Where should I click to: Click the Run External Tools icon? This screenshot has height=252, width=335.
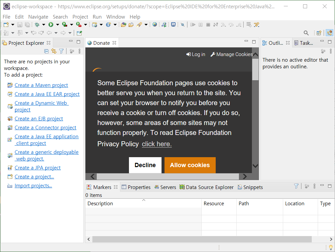[x=79, y=25]
